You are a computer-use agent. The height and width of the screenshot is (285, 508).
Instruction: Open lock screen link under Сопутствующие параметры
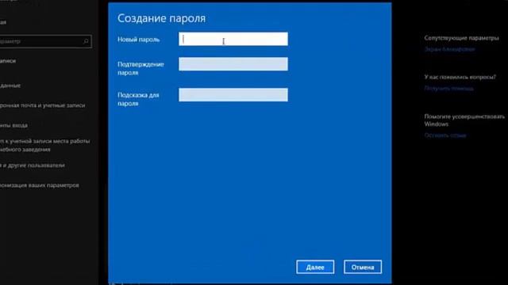[450, 49]
